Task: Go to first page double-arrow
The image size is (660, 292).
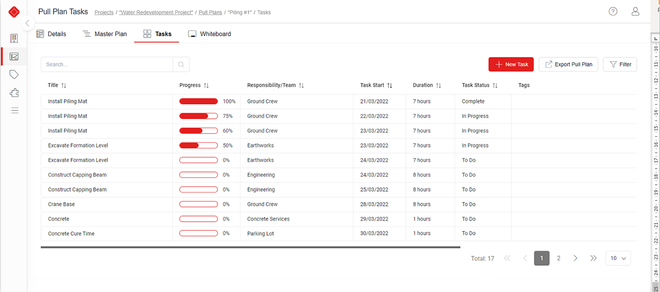Action: [x=507, y=258]
